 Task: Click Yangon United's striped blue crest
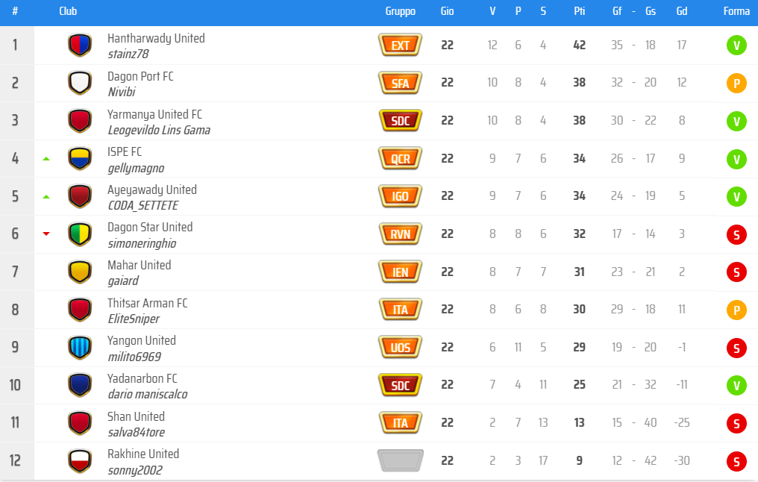[x=79, y=348]
